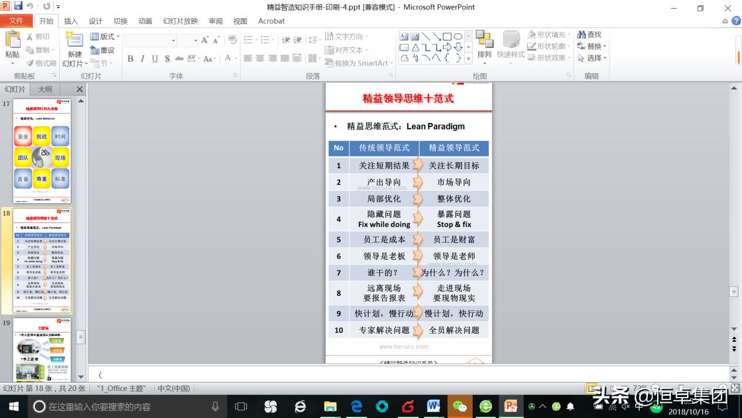
Task: Click the 形状填充 (Shape Fill) icon
Action: tap(547, 34)
